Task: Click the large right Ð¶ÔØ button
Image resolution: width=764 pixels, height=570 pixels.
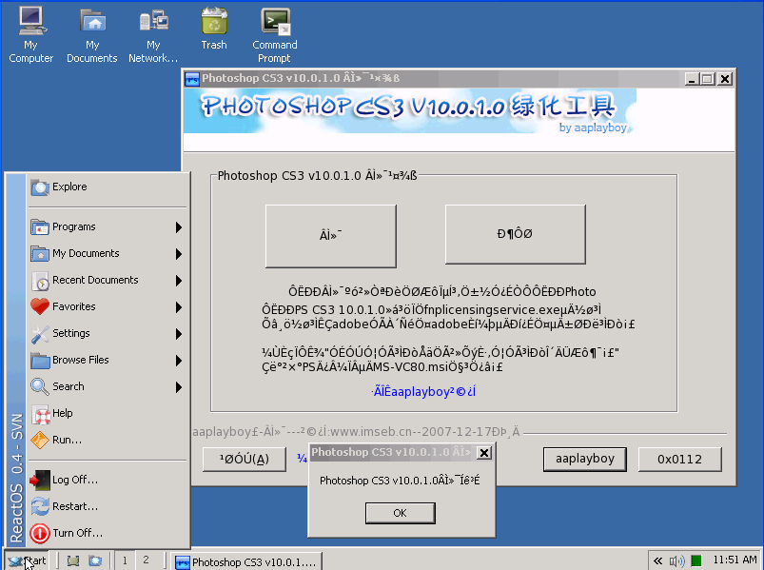Action: pos(515,234)
